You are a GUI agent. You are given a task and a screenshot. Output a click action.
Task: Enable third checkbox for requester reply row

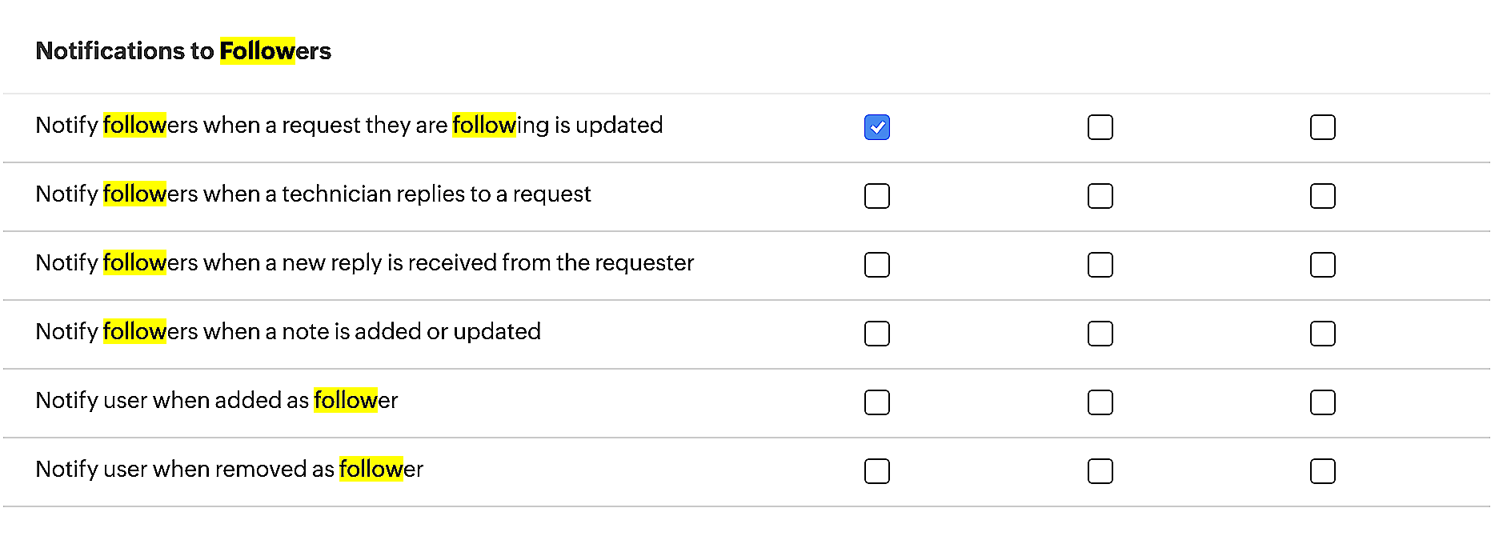(x=1323, y=264)
